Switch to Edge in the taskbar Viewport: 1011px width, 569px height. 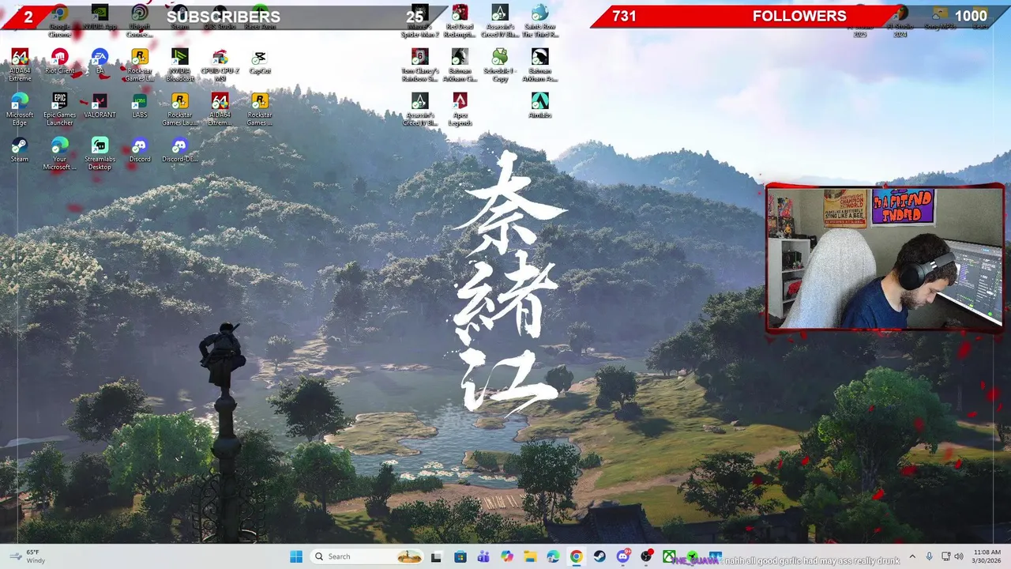pyautogui.click(x=553, y=556)
